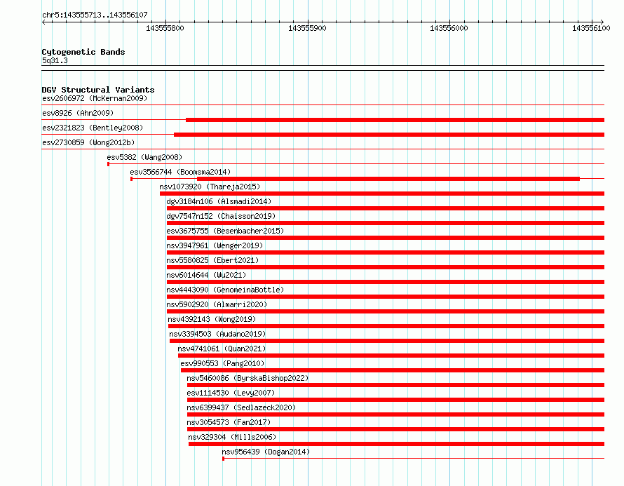Select variant nsv4392143 (Wong2019) label
This screenshot has width=624, height=486.
click(212, 319)
